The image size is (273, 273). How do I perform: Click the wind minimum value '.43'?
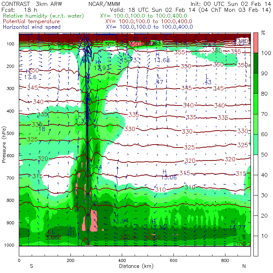pos(208,82)
